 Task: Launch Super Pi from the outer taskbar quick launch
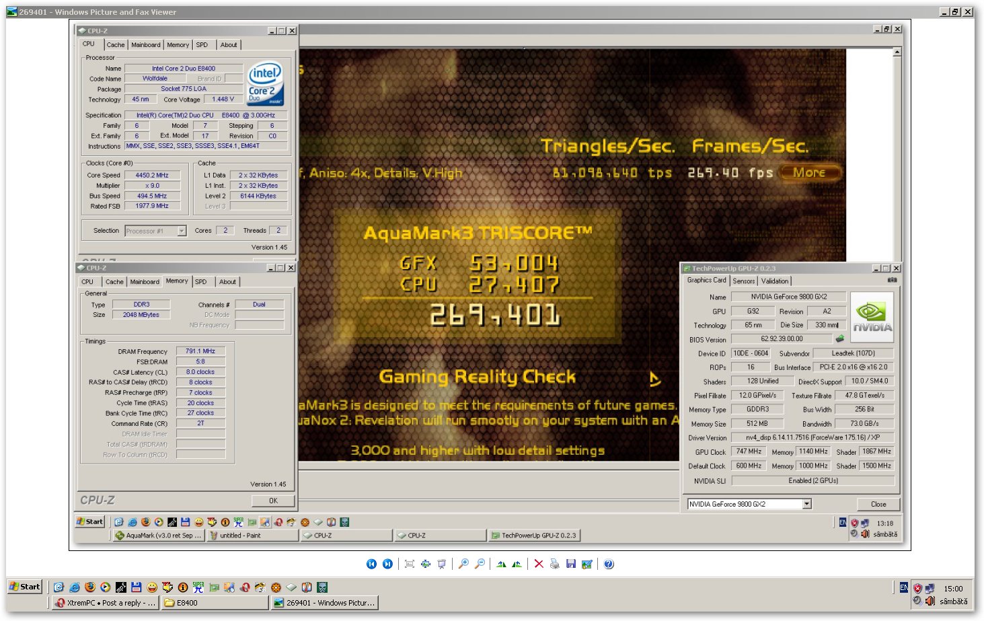[198, 587]
